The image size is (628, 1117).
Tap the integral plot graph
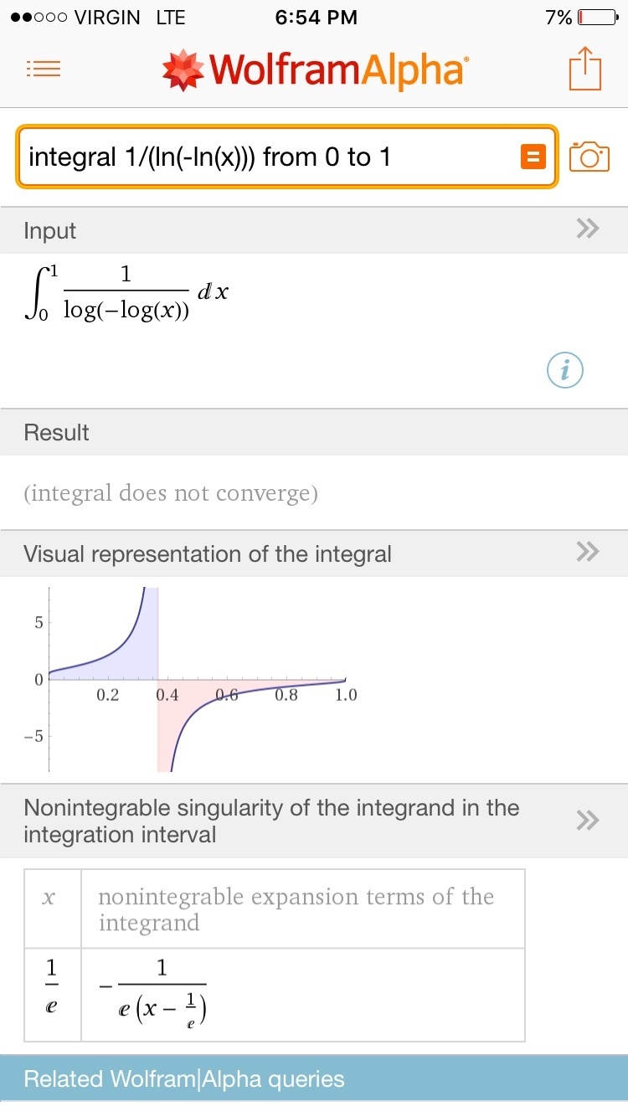point(201,678)
